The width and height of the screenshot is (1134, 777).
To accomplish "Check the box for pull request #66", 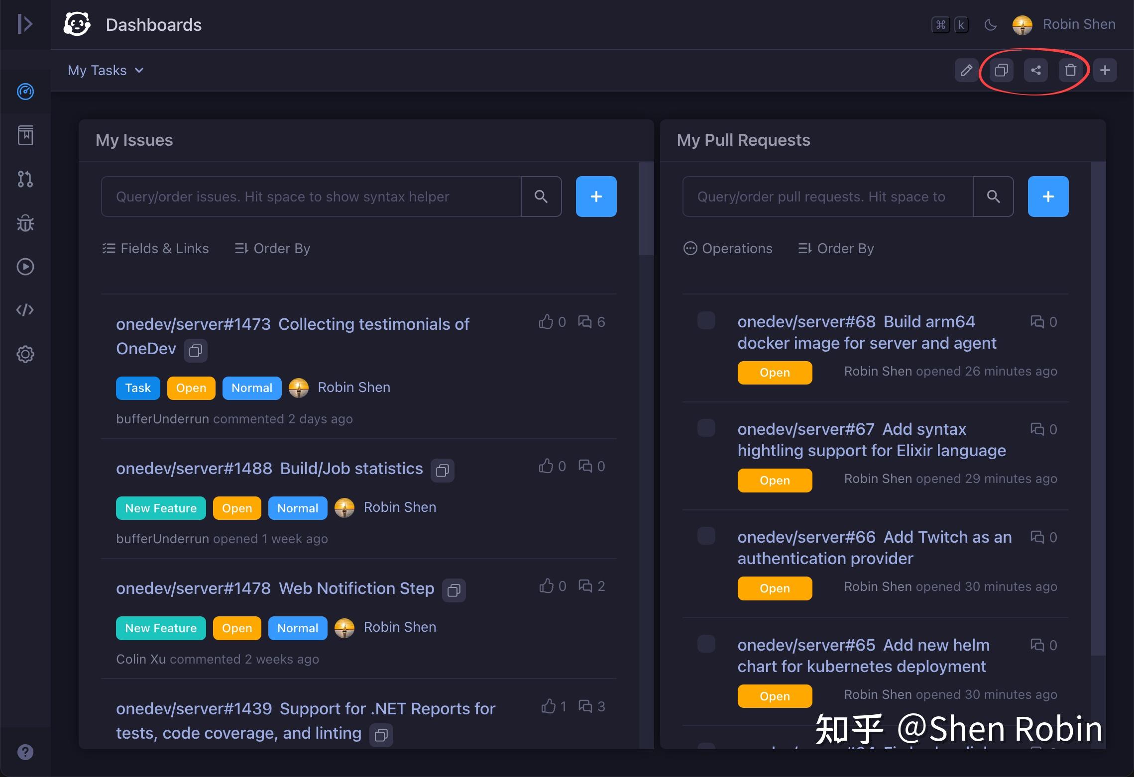I will click(706, 536).
